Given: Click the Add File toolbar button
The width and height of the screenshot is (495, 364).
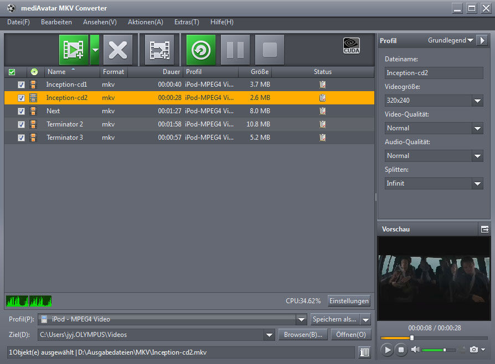Looking at the screenshot, I should click(x=74, y=50).
